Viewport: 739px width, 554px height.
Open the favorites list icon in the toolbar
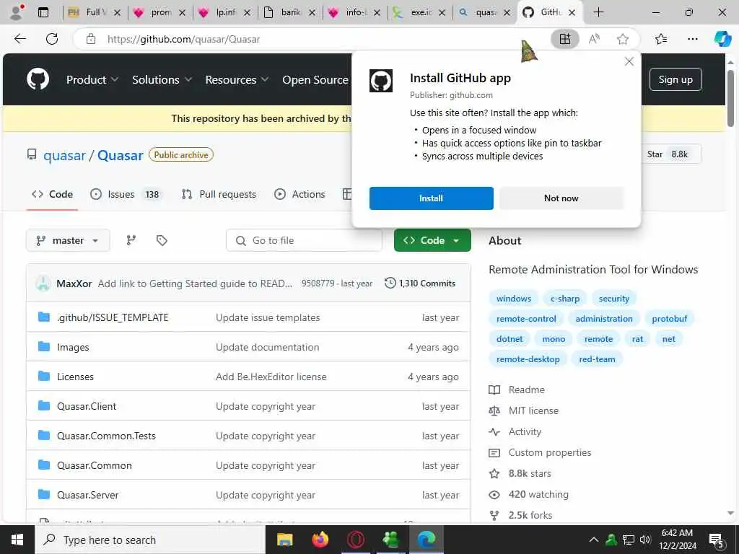point(661,39)
